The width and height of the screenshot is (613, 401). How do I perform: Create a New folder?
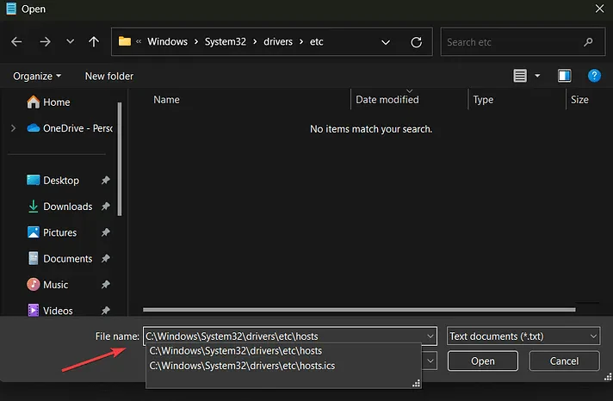(109, 76)
